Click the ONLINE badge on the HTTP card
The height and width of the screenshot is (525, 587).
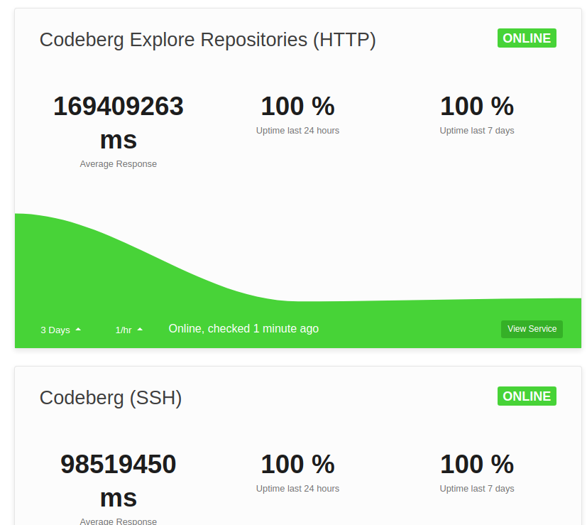pyautogui.click(x=527, y=38)
